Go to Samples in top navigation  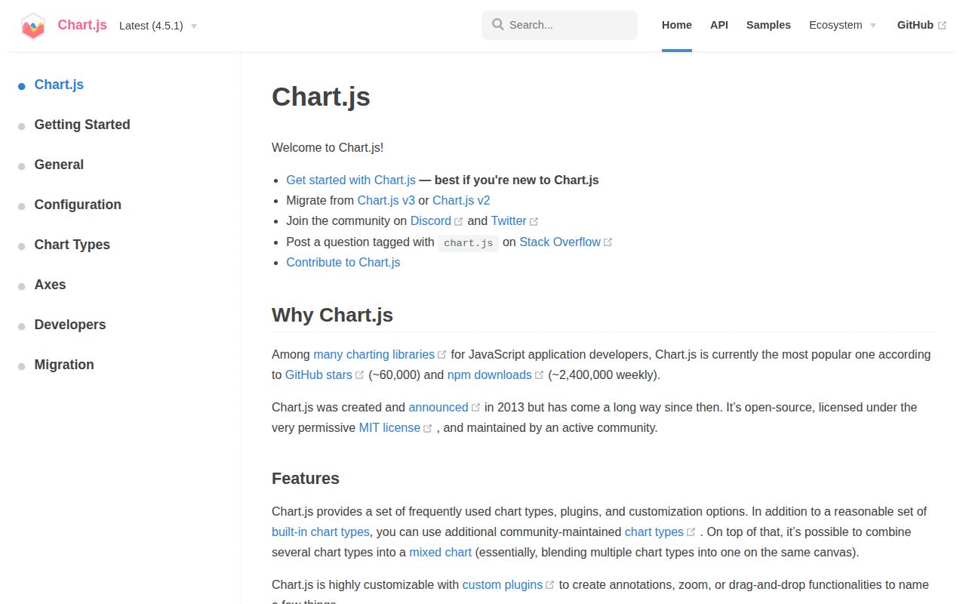coord(768,25)
